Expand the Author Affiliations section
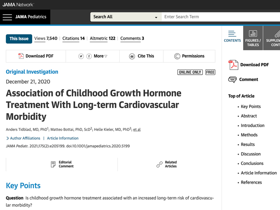The image size is (280, 210). 23,138
